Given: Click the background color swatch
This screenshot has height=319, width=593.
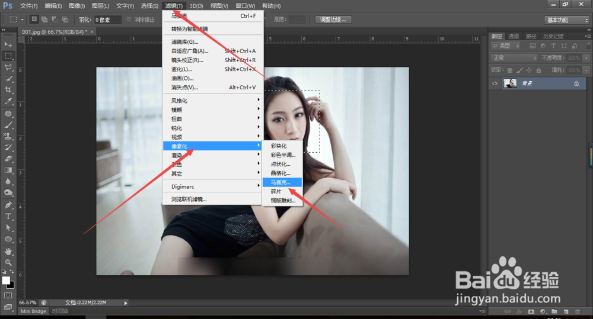Looking at the screenshot, I should pyautogui.click(x=11, y=285).
